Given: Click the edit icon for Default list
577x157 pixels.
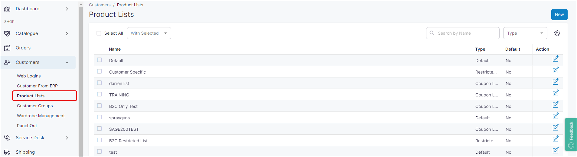Looking at the screenshot, I should [x=556, y=59].
